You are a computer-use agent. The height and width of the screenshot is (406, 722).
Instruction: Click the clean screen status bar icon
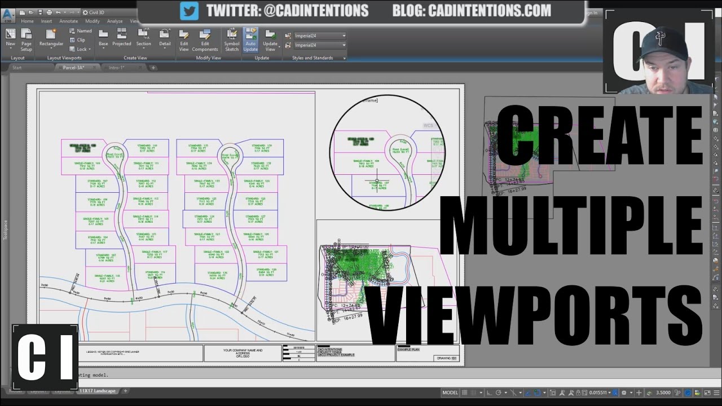pyautogui.click(x=707, y=393)
